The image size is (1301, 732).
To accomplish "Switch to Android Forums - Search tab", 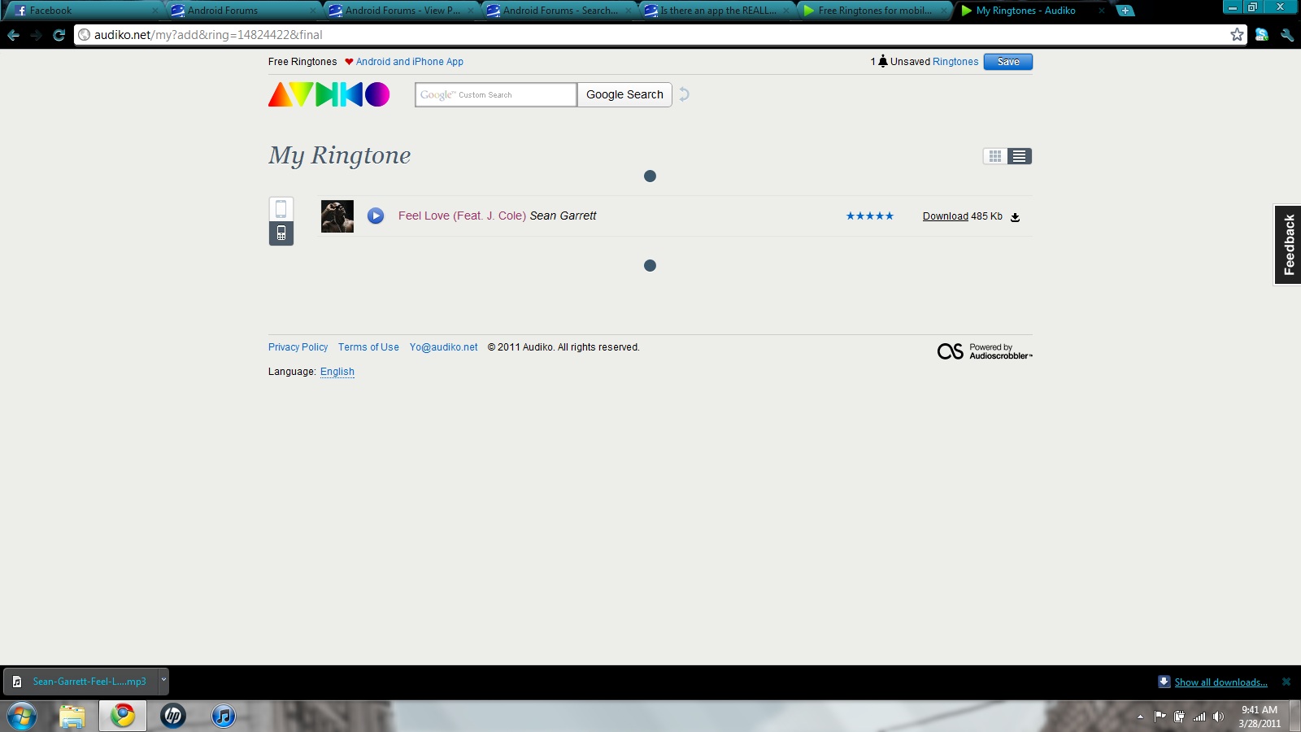I will click(558, 11).
